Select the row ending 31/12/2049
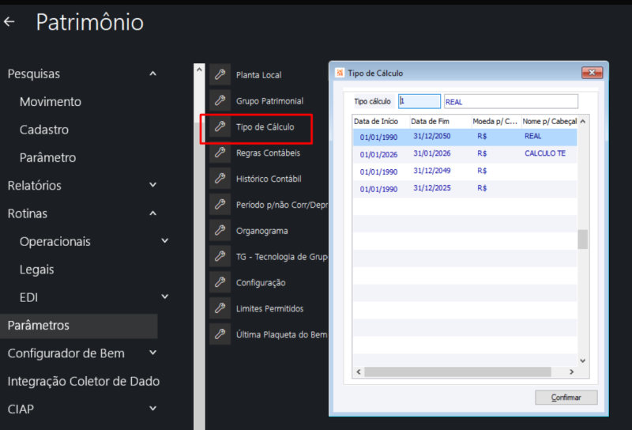Image resolution: width=632 pixels, height=430 pixels. [465, 172]
